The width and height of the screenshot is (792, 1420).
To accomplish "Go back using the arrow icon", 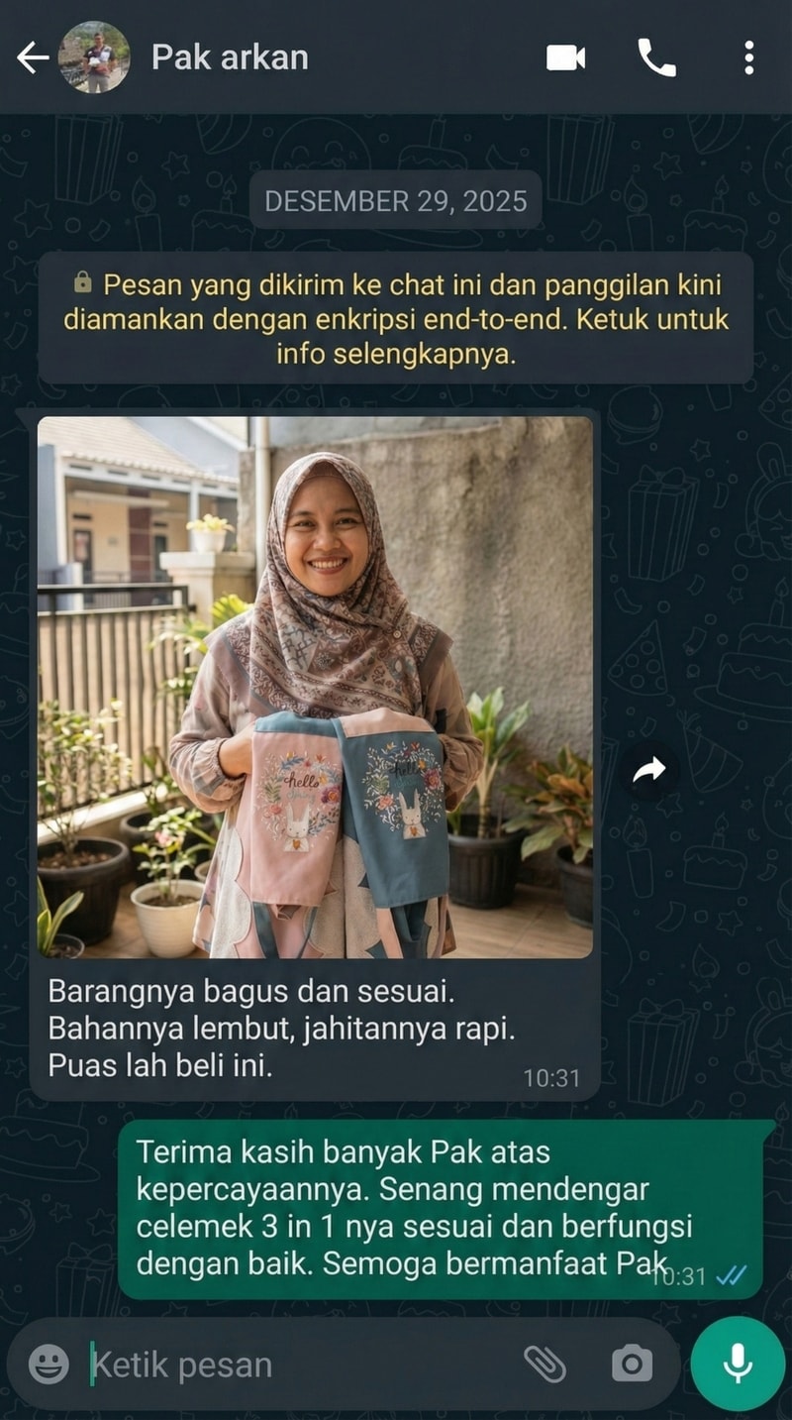I will click(32, 57).
